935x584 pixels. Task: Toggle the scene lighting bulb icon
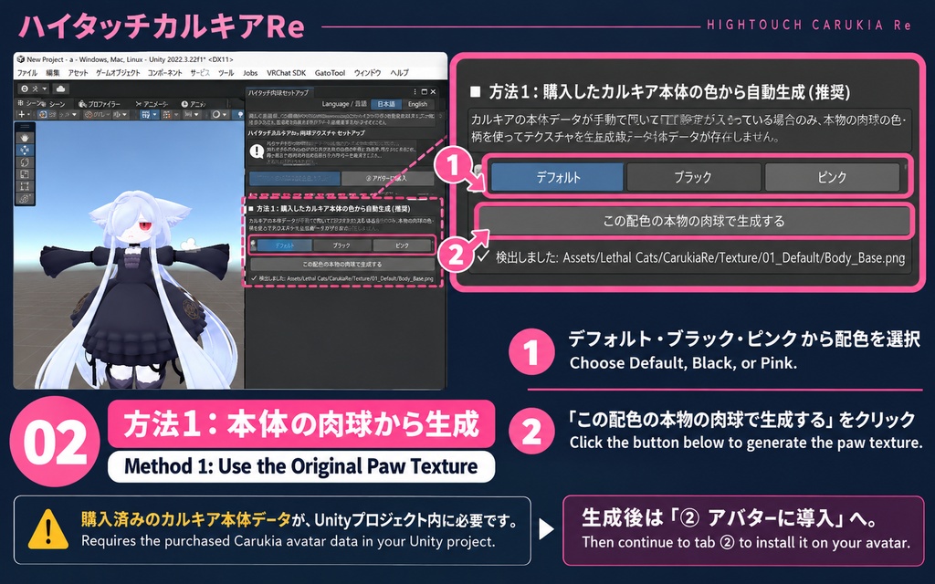(240, 114)
